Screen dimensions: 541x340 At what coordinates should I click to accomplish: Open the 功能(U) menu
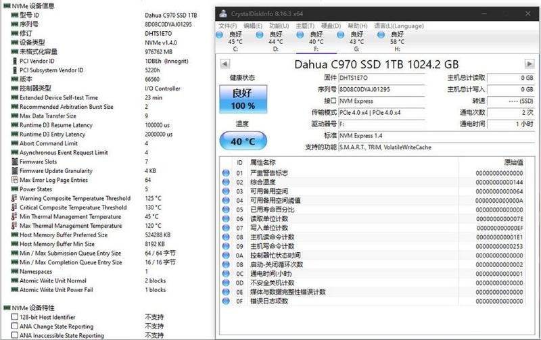[279, 26]
